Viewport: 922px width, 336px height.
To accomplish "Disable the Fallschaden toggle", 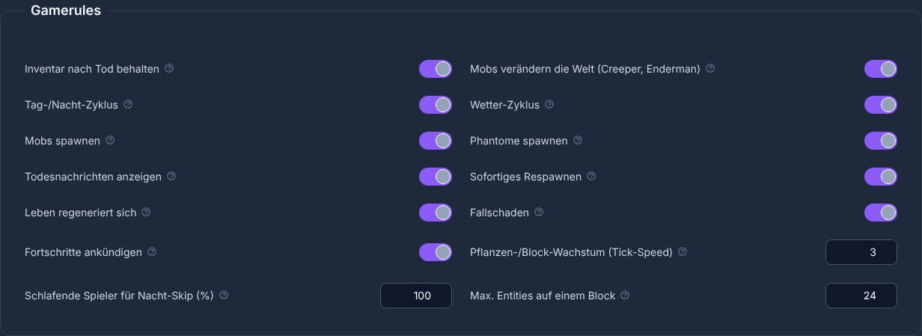I will (x=881, y=213).
